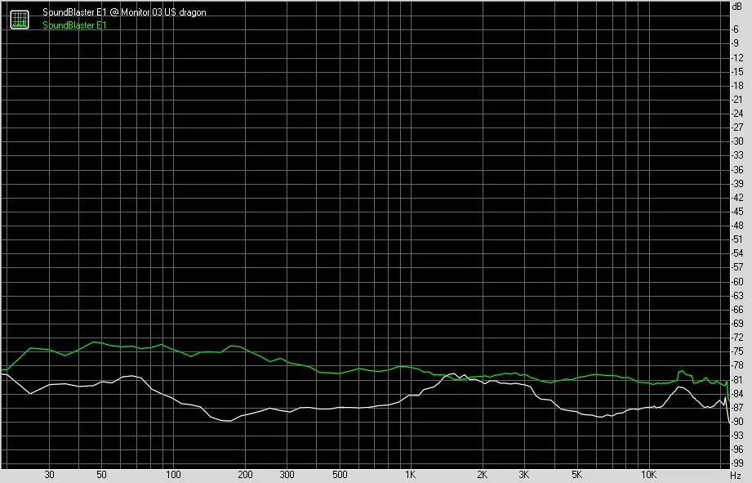Click the '1K' frequency axis label
Screen dimensions: 752x483
(x=410, y=475)
